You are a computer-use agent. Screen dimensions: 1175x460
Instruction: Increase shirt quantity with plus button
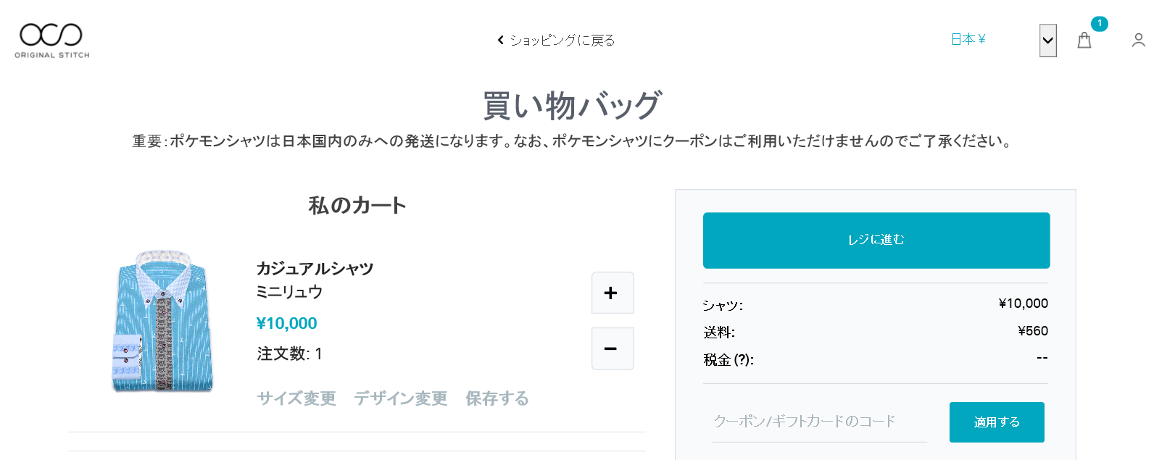point(612,293)
